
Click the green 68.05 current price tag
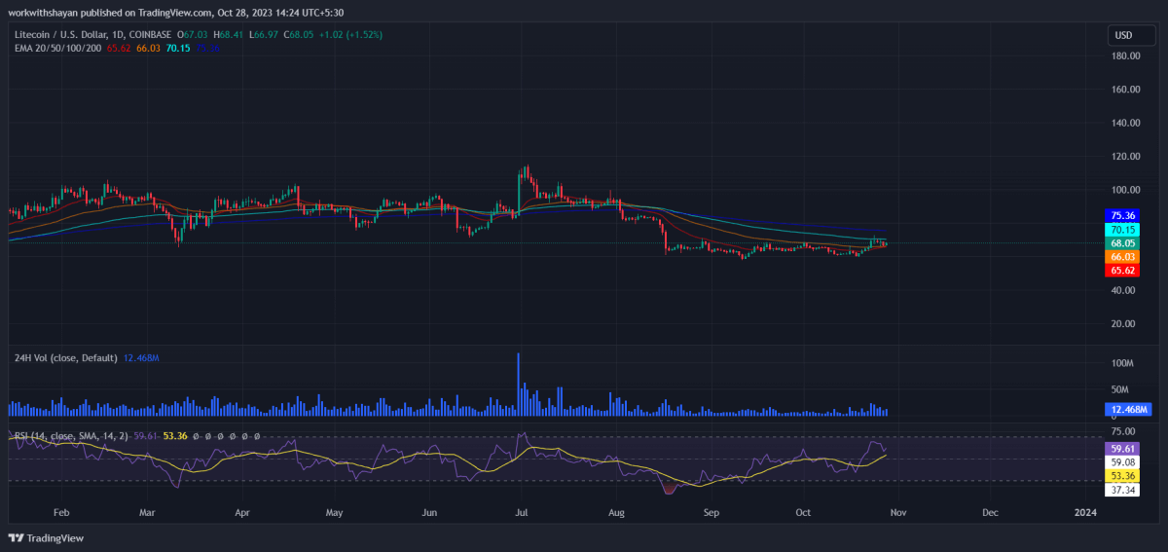click(x=1122, y=243)
